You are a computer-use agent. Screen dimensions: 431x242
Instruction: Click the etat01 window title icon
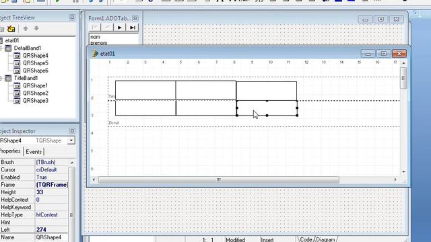pyautogui.click(x=95, y=54)
